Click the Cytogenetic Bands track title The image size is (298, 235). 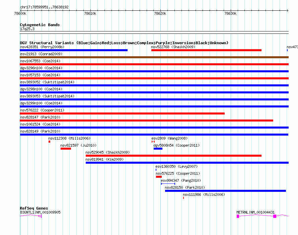click(40, 25)
